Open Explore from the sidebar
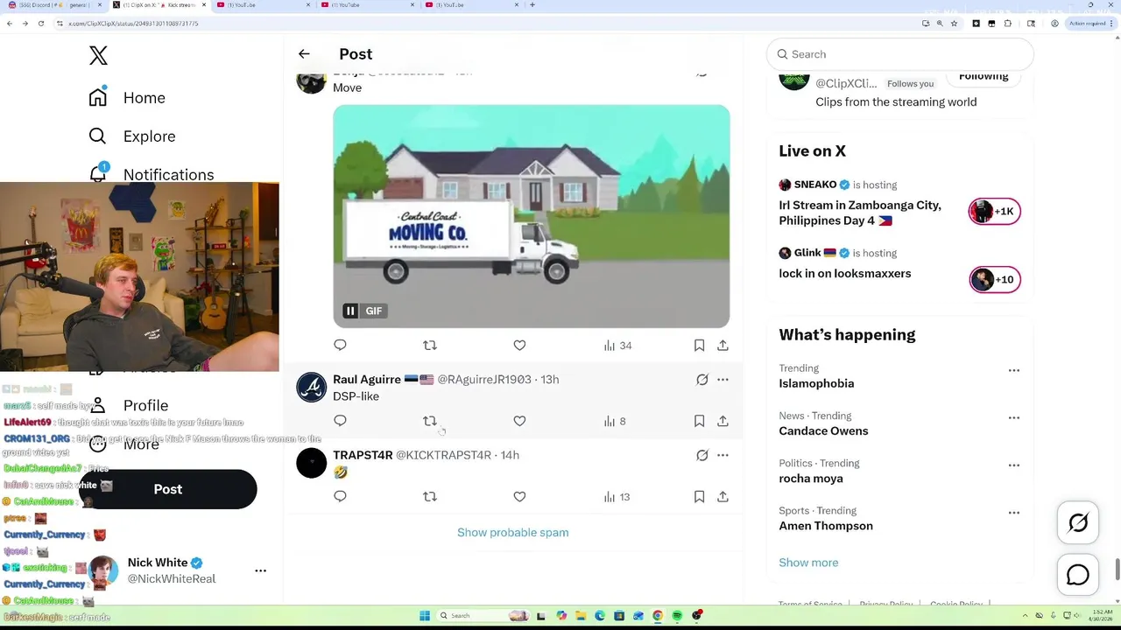Screen dimensions: 1121x630 132,136
